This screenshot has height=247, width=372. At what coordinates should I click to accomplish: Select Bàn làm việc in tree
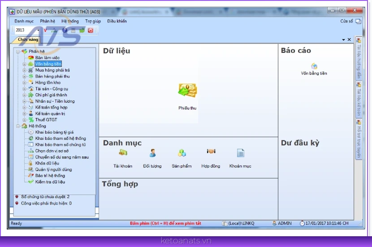pos(48,58)
